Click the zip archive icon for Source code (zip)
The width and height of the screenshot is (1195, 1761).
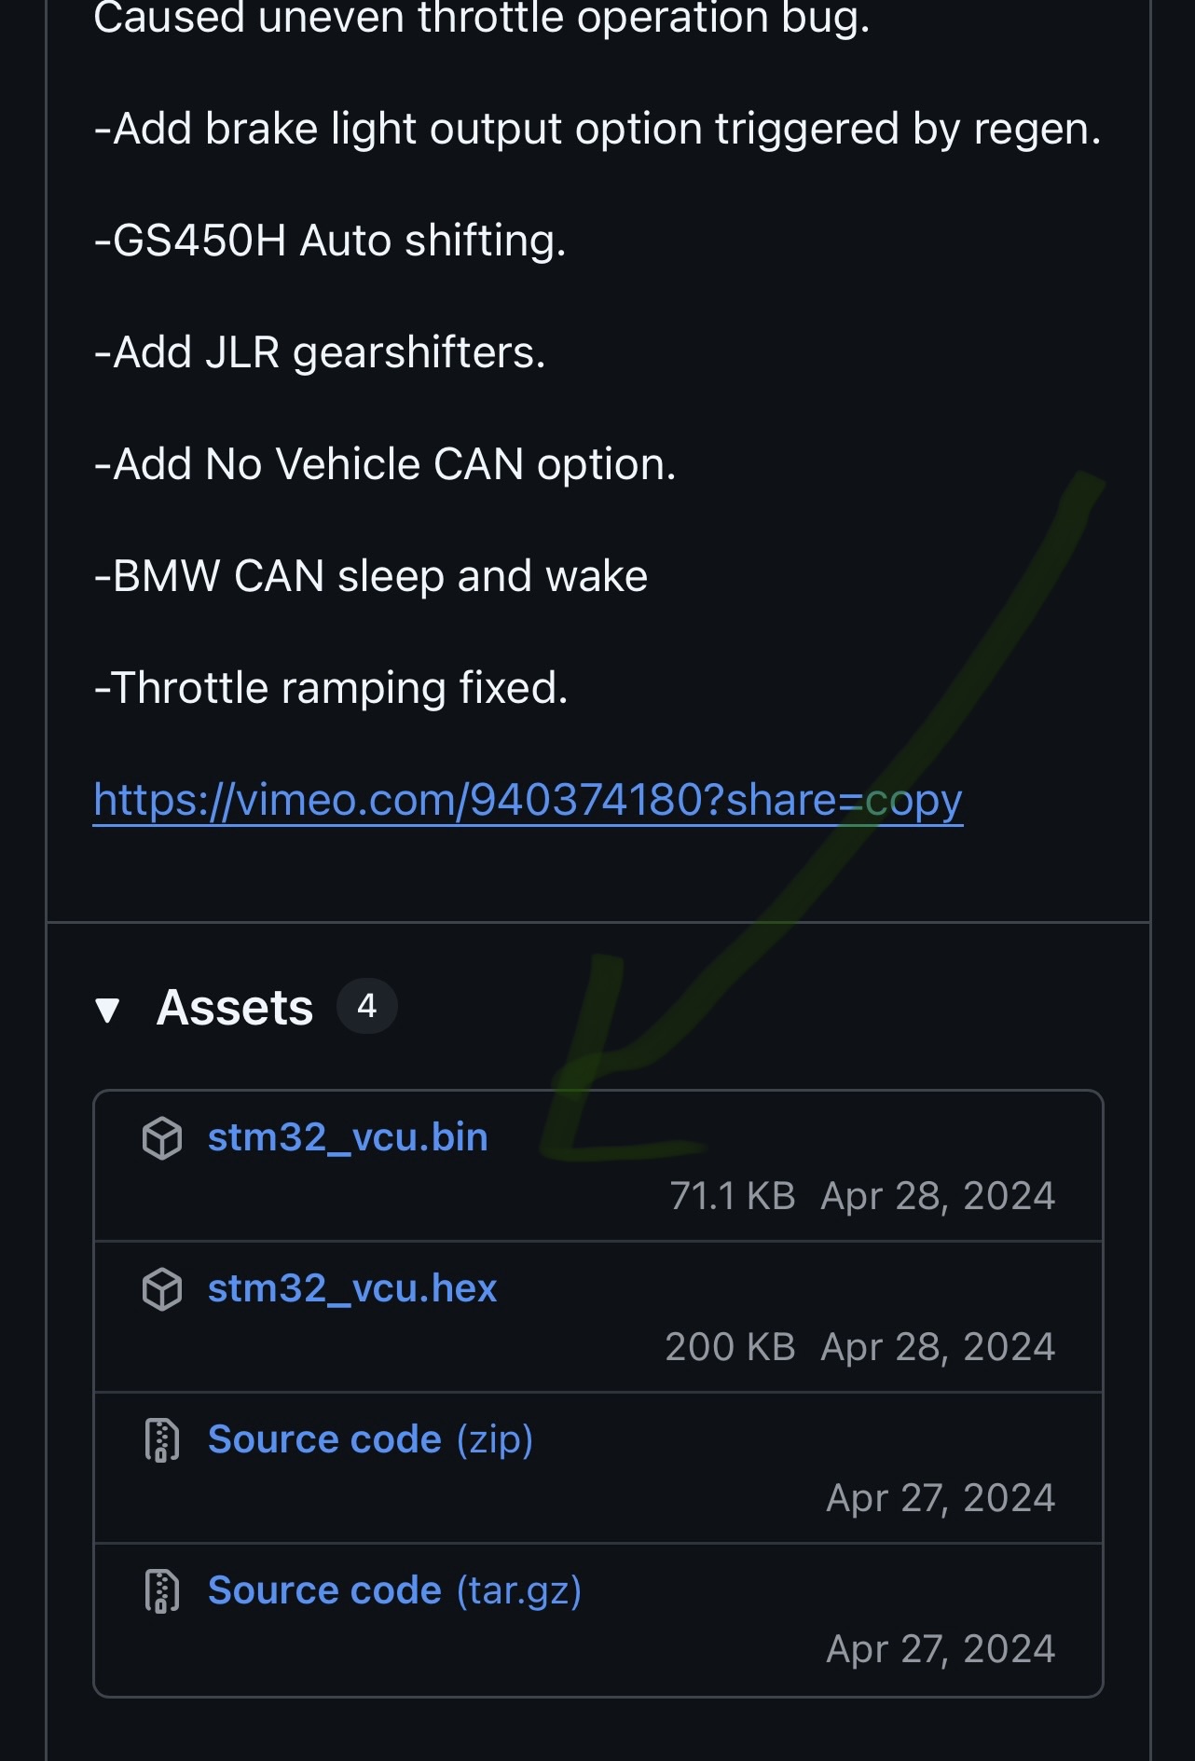point(162,1440)
